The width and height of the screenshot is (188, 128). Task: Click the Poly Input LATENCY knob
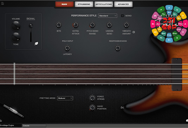(x=67, y=48)
